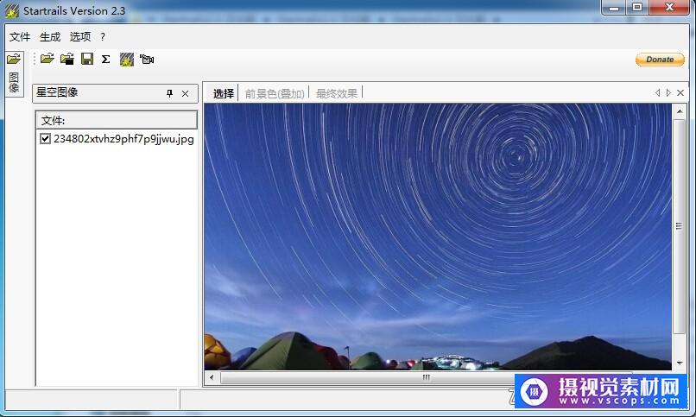Click vertical scrollbar up arrow
Viewport: 696px width, 417px height.
click(x=679, y=111)
